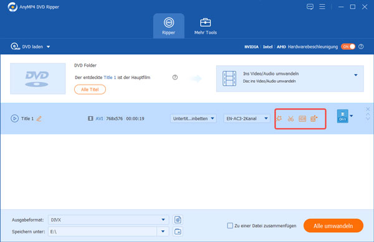
Task: Click the blue Title 1 link in Hauptfilm text
Action: [x=110, y=77]
